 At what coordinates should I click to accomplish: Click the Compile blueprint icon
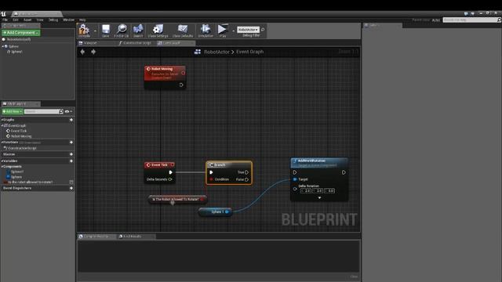point(84,29)
